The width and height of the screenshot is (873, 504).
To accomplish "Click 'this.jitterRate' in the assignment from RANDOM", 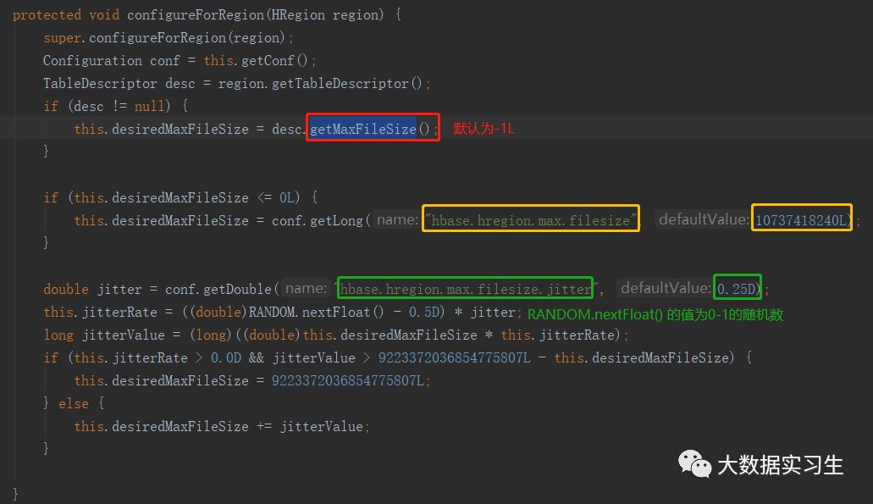I will pos(100,312).
